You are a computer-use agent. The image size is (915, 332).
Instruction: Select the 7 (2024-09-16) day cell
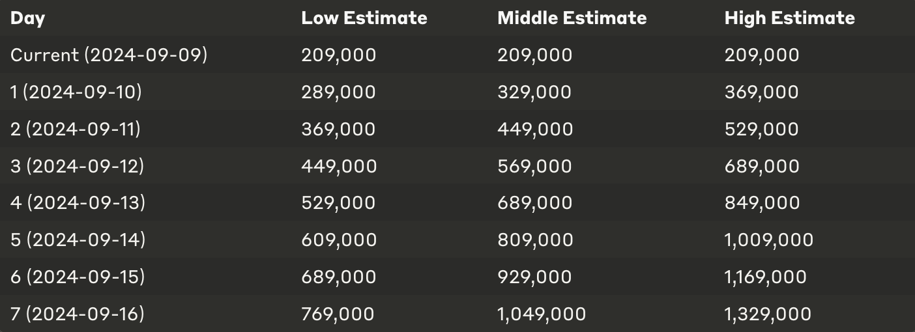pyautogui.click(x=78, y=314)
